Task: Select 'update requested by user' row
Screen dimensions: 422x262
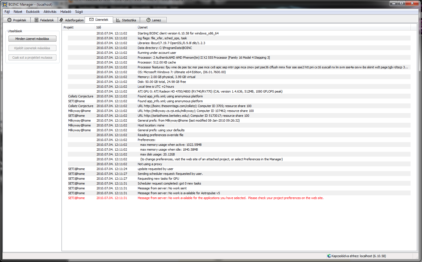Action: click(239, 169)
